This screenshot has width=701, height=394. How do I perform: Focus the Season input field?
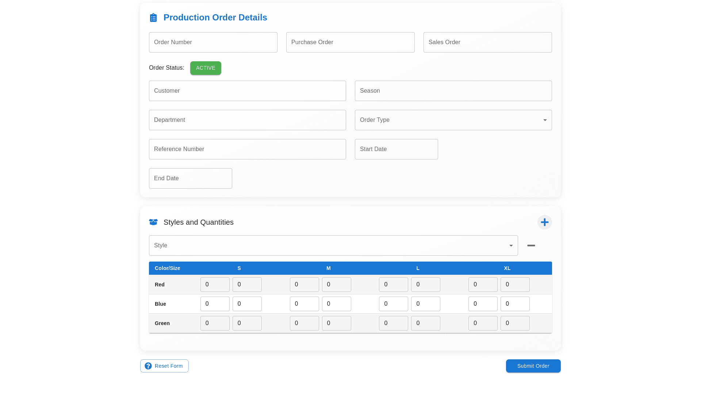click(453, 91)
